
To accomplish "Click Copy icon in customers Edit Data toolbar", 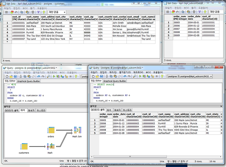I will click(22, 12).
